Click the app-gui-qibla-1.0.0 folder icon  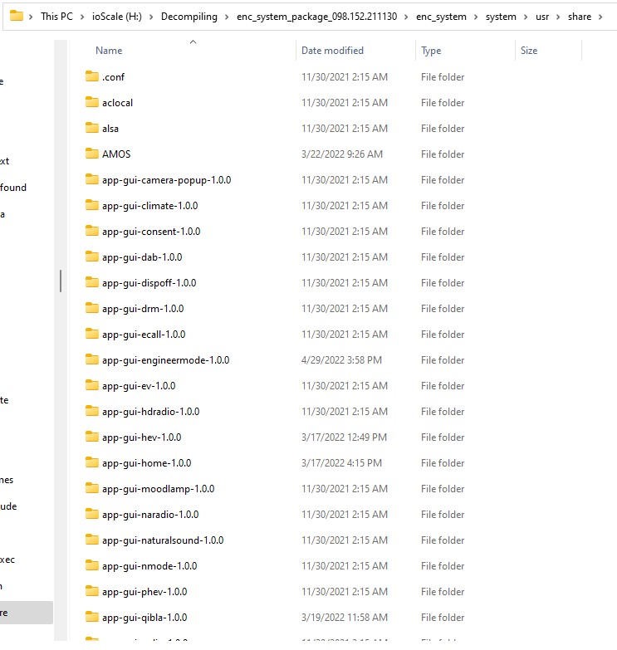(x=91, y=617)
